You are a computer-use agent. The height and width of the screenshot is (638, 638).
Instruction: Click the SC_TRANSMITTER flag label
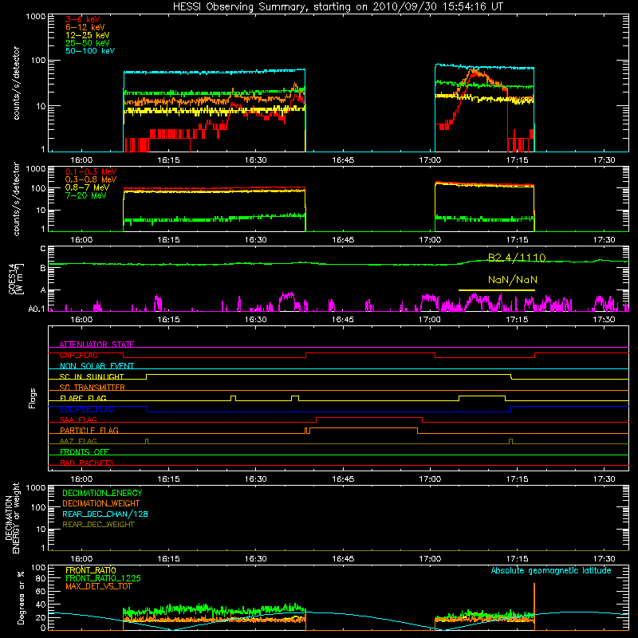pyautogui.click(x=92, y=387)
